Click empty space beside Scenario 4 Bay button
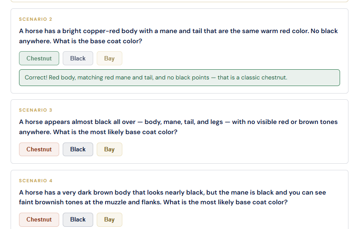This screenshot has width=352, height=229. 224,220
